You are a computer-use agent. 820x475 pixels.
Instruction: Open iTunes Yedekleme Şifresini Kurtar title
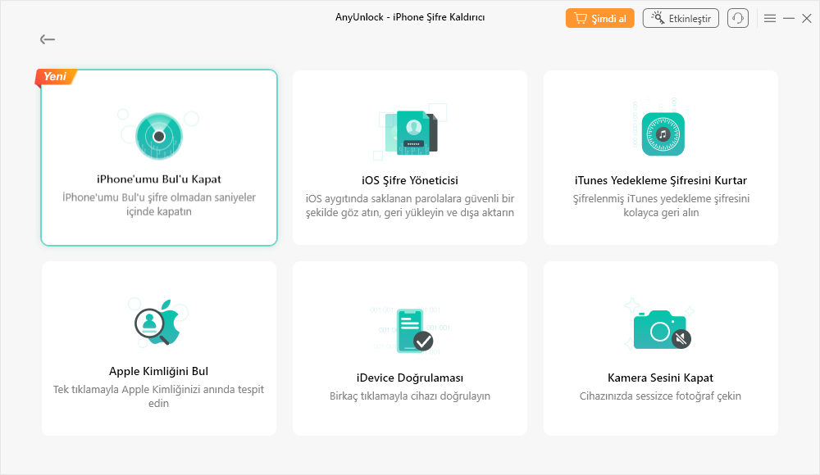(x=660, y=180)
